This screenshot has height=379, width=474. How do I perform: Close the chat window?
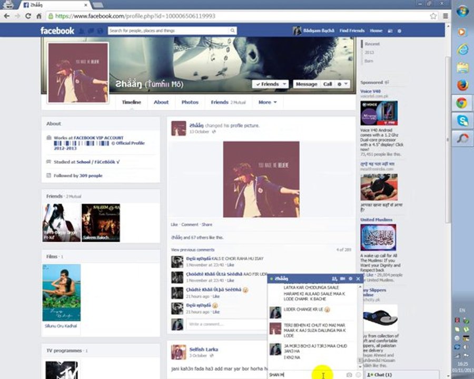pos(358,278)
